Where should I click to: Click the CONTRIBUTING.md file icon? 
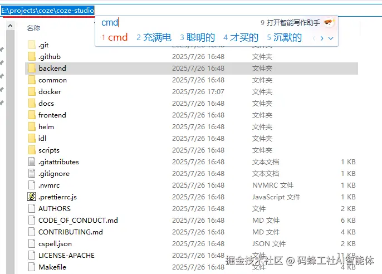click(x=32, y=232)
